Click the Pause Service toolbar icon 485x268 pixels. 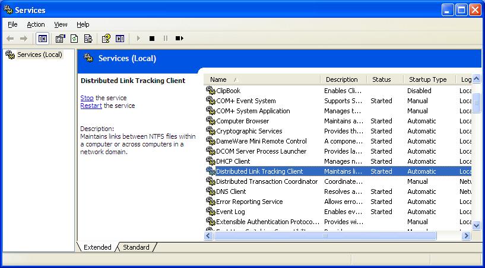tap(166, 39)
